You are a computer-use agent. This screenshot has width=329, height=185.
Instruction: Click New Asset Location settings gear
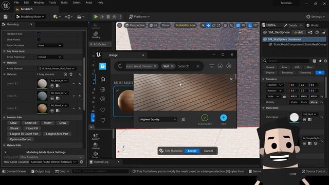[81, 162]
